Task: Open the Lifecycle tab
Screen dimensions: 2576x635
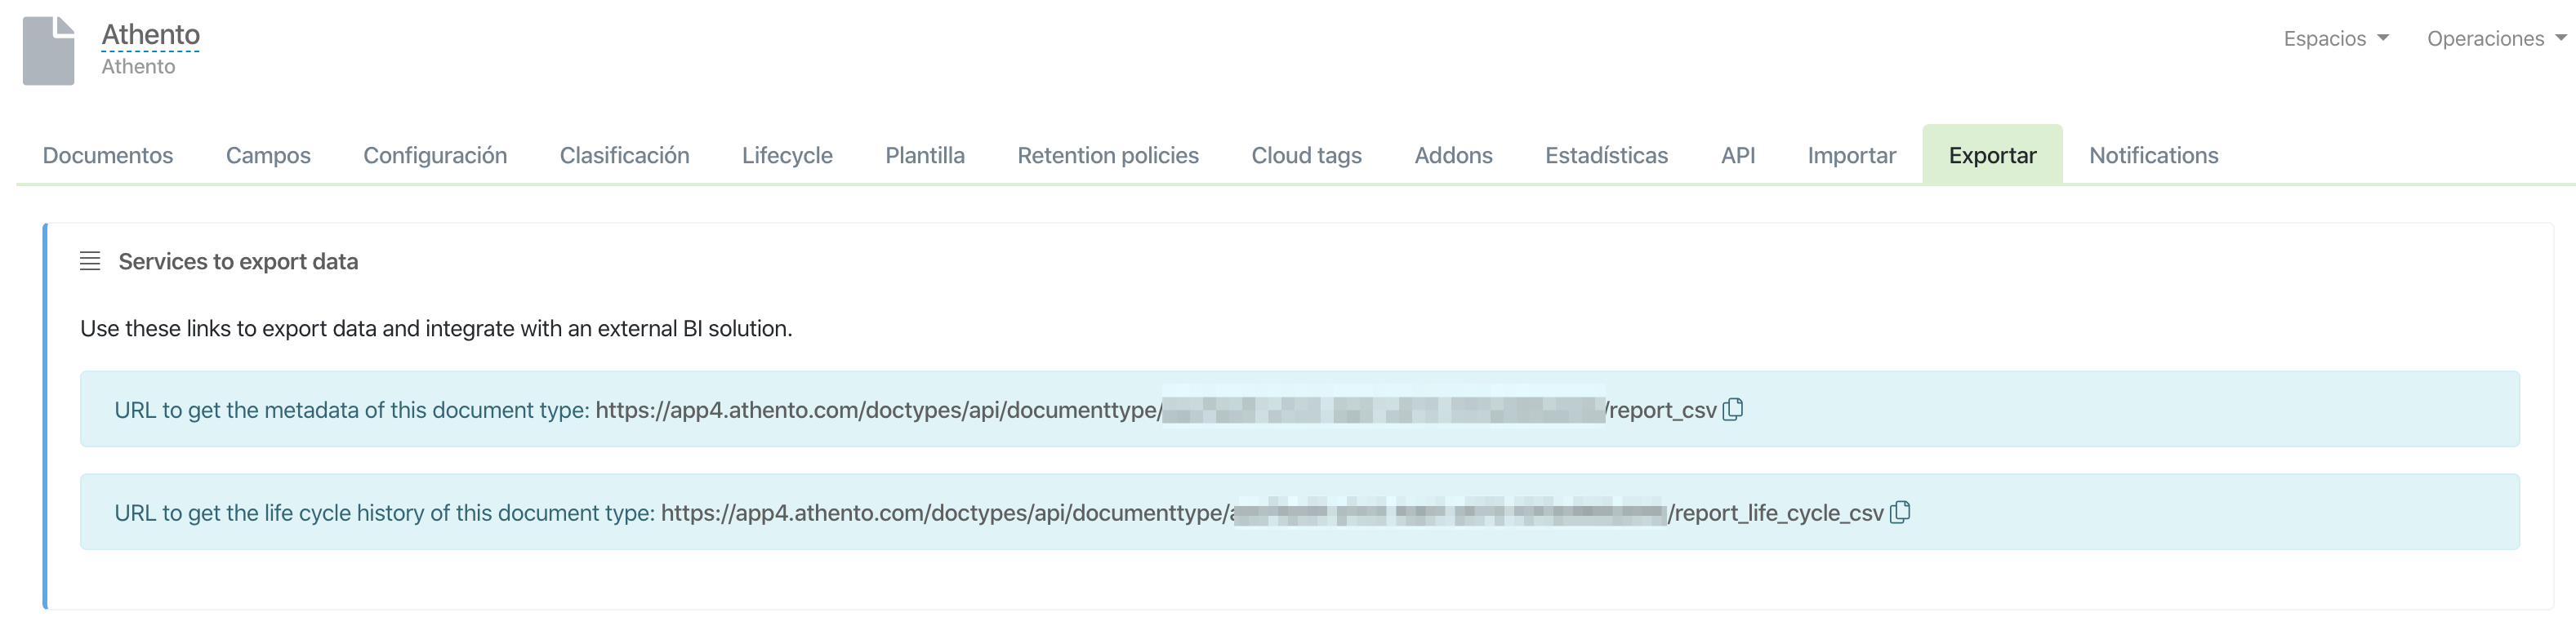Action: coord(787,155)
